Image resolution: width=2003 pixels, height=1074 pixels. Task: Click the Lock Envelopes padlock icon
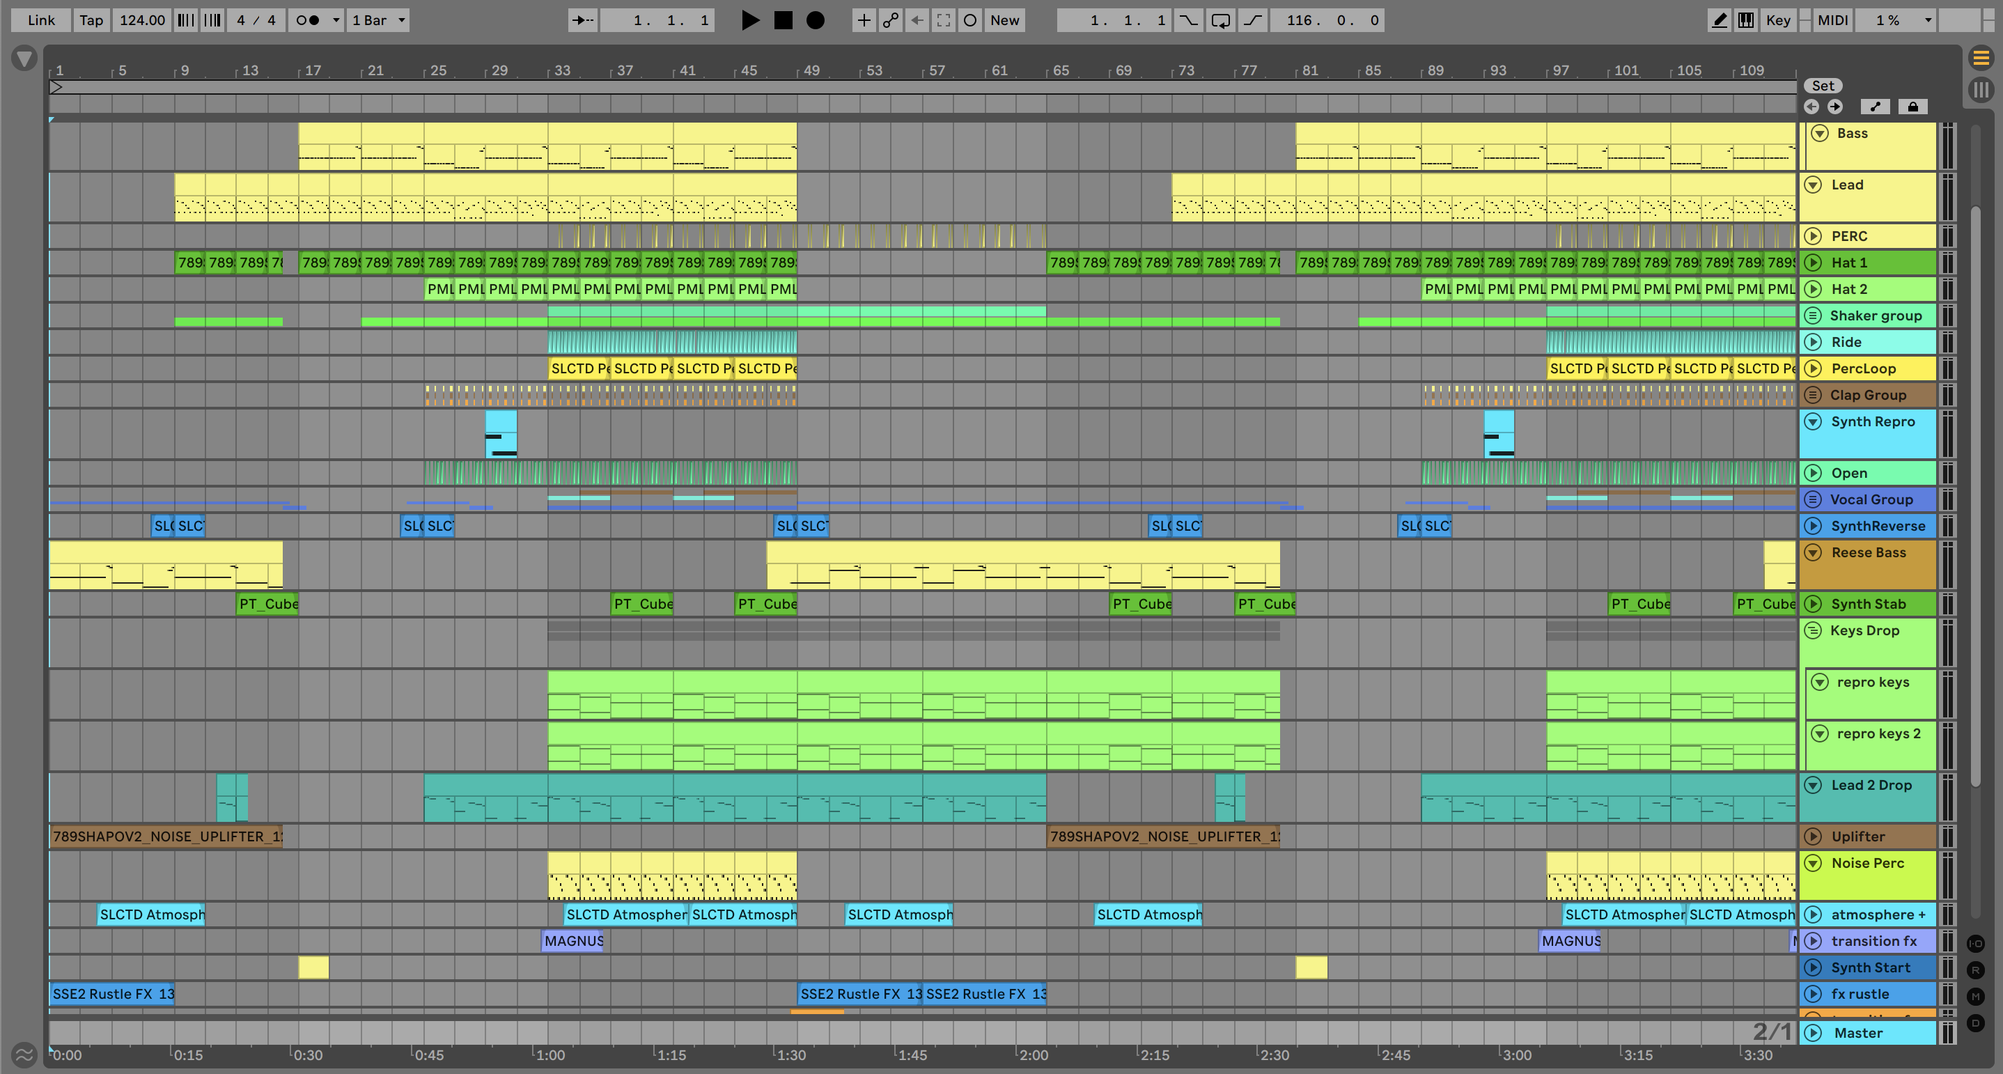pos(1912,107)
